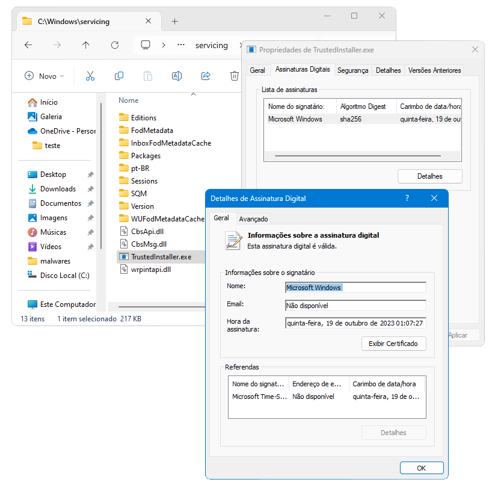Close the C:\Windows\servicing Explorer tab
This screenshot has width=492, height=491.
pos(149,21)
